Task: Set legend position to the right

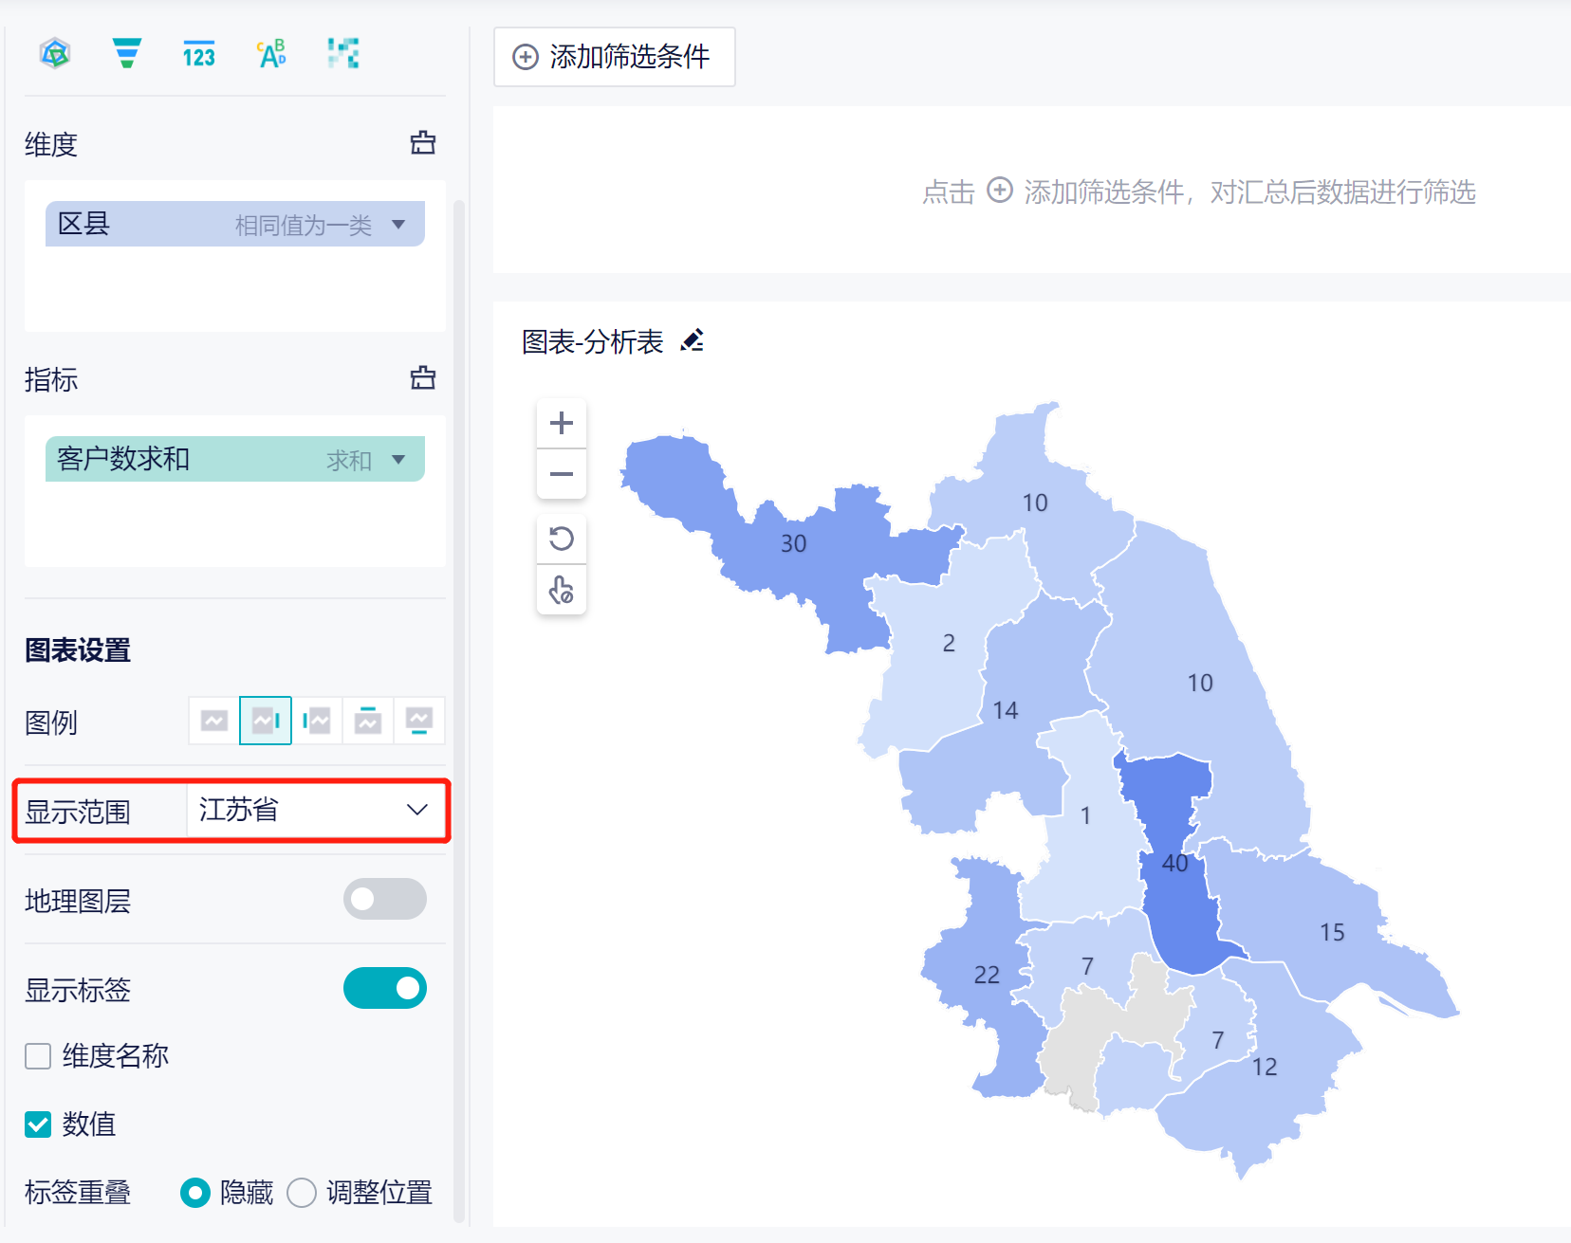Action: [x=266, y=722]
